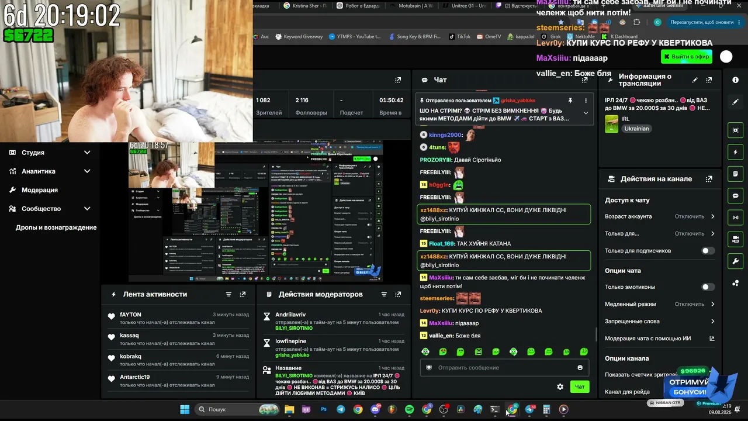Image resolution: width=748 pixels, height=421 pixels.
Task: Pop out the Действия модераторов panel
Action: pyautogui.click(x=398, y=295)
